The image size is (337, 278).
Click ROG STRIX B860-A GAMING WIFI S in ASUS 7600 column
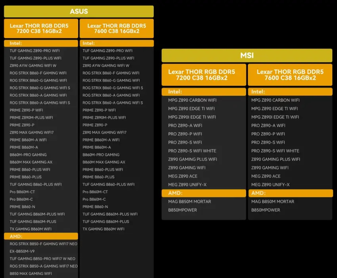tap(113, 103)
